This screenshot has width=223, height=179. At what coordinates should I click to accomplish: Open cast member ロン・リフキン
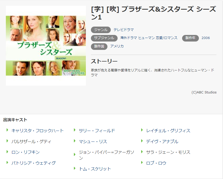[x=25, y=152]
